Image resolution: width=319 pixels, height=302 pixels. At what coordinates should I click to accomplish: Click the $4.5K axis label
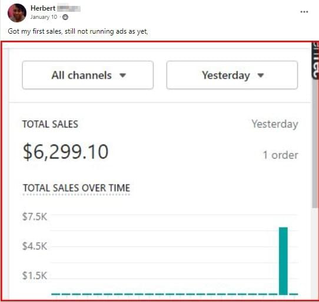coord(35,246)
